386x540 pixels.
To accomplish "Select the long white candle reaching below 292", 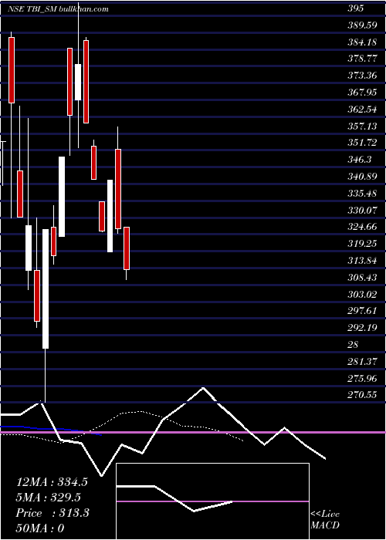I will [x=46, y=289].
